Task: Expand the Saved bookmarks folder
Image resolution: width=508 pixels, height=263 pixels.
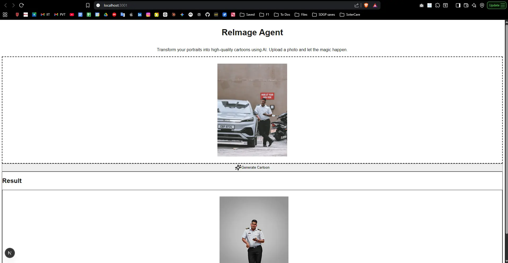Action: [x=247, y=15]
